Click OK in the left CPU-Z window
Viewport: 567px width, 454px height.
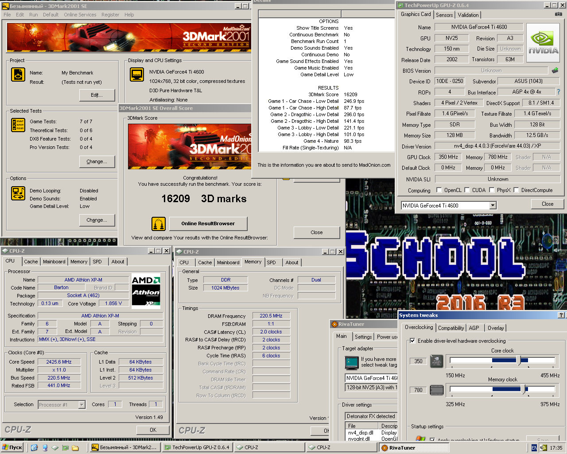click(153, 430)
